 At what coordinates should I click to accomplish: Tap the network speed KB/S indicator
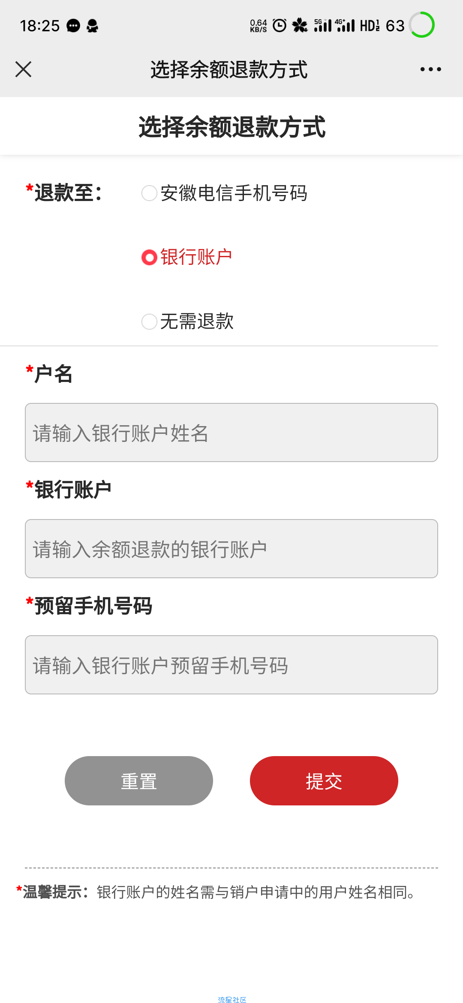click(259, 26)
